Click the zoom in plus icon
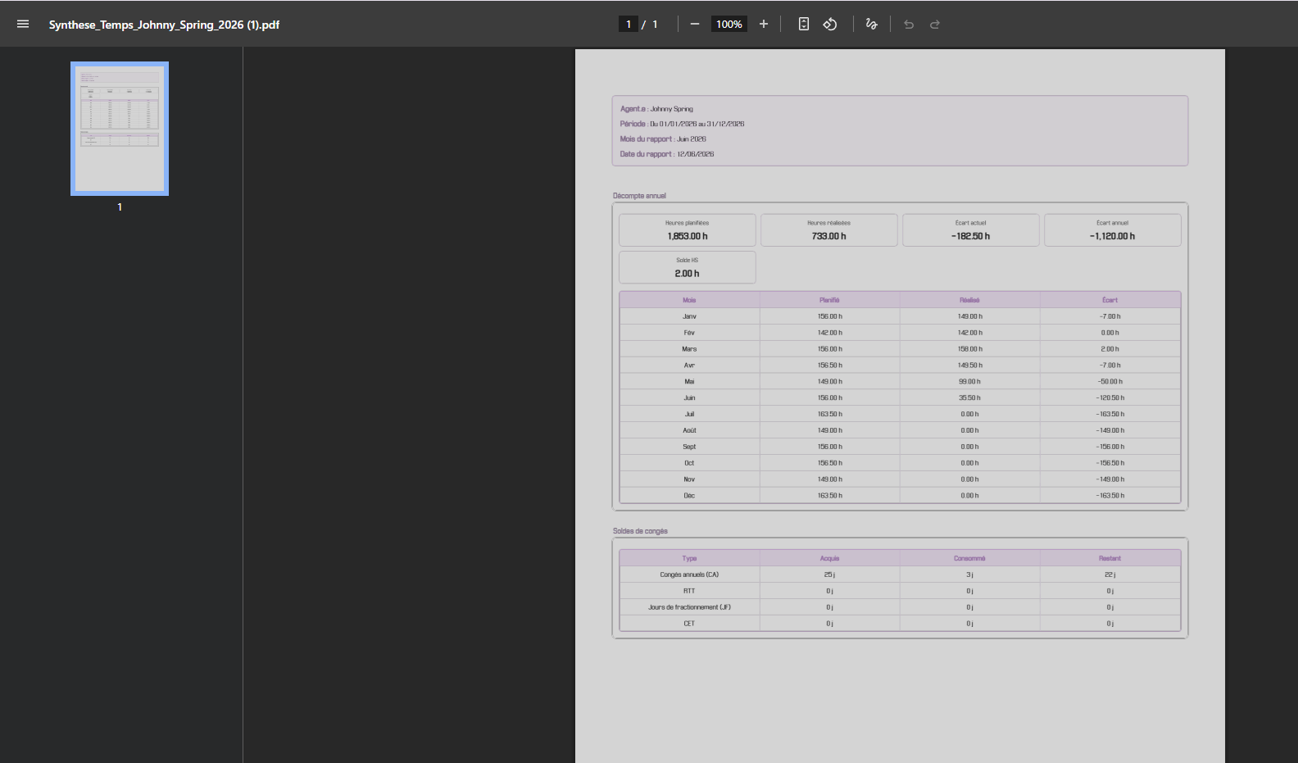The image size is (1298, 763). click(764, 24)
